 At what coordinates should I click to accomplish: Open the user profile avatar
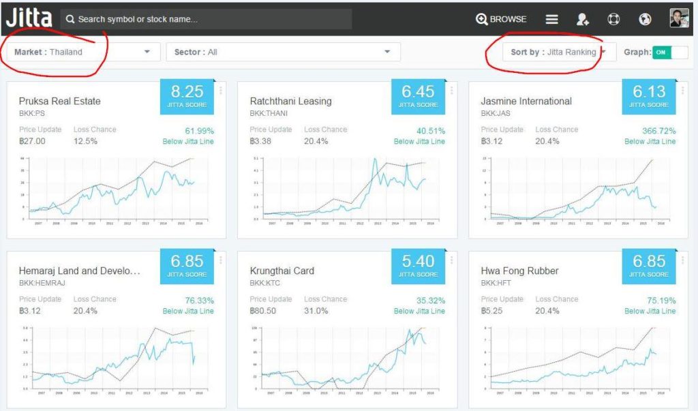(x=680, y=18)
